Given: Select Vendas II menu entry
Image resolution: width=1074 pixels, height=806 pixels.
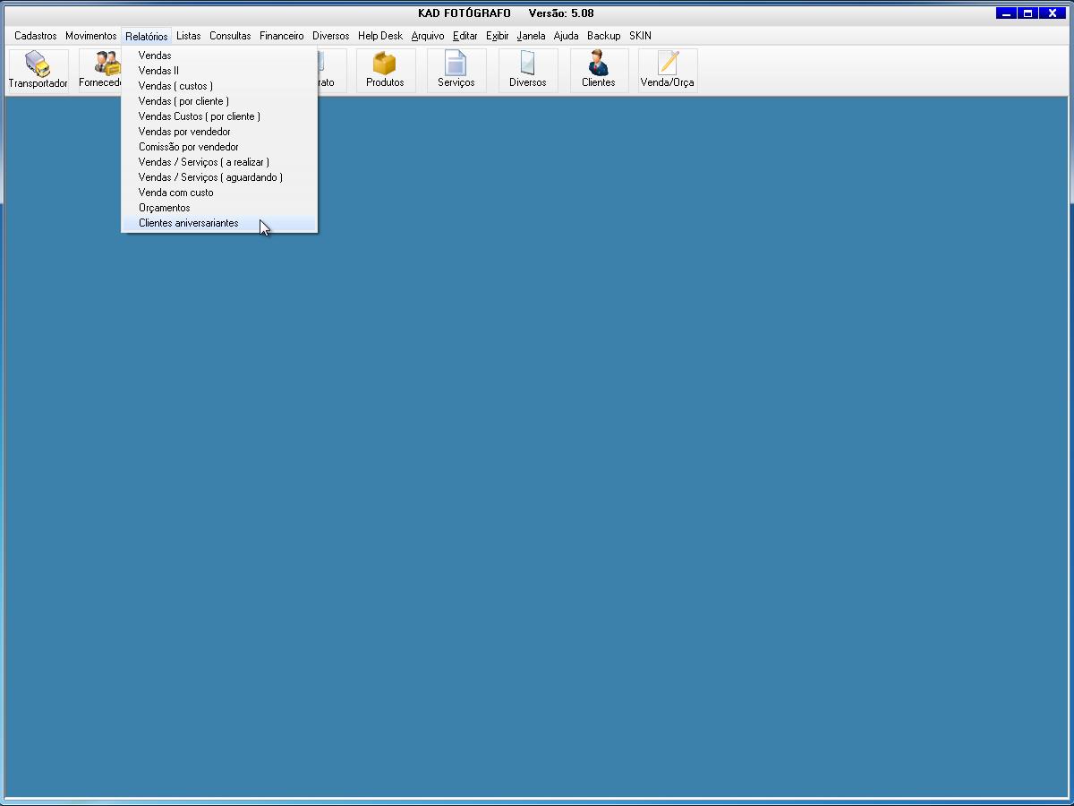Looking at the screenshot, I should click(x=158, y=71).
